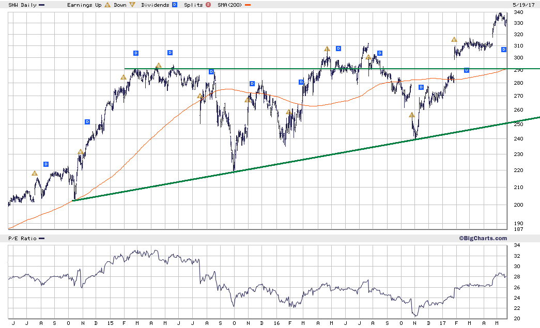This screenshot has width=540, height=328.
Task: Select the dividend marker in August 2015
Action: pos(211,72)
